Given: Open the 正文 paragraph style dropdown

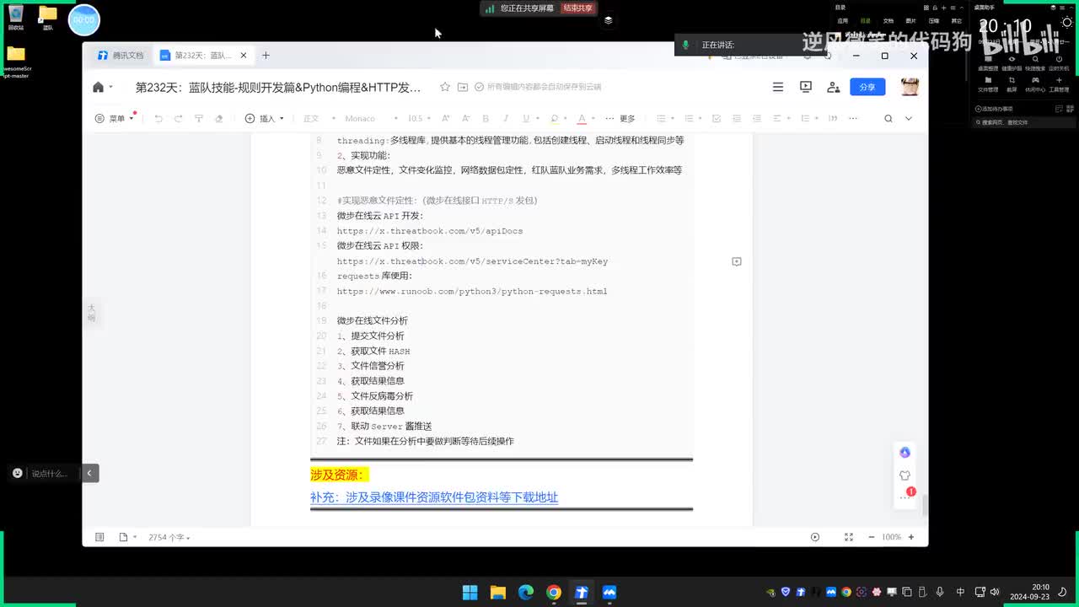Looking at the screenshot, I should coord(319,119).
